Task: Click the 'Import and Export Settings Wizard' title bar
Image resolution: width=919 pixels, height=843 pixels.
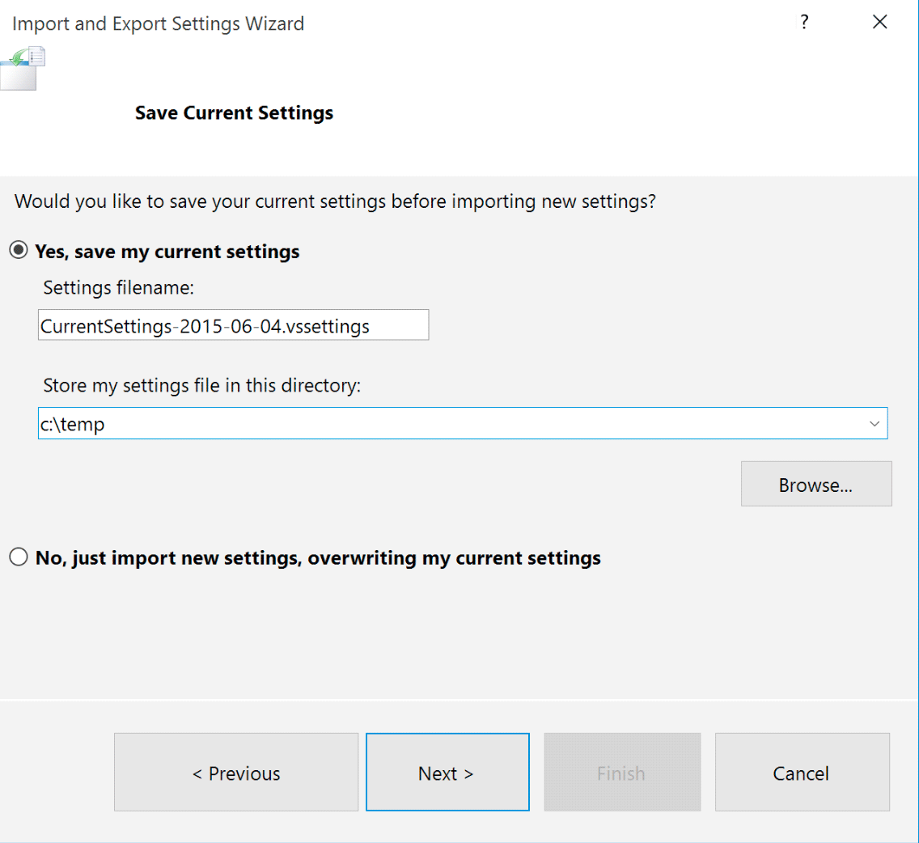Action: click(159, 23)
